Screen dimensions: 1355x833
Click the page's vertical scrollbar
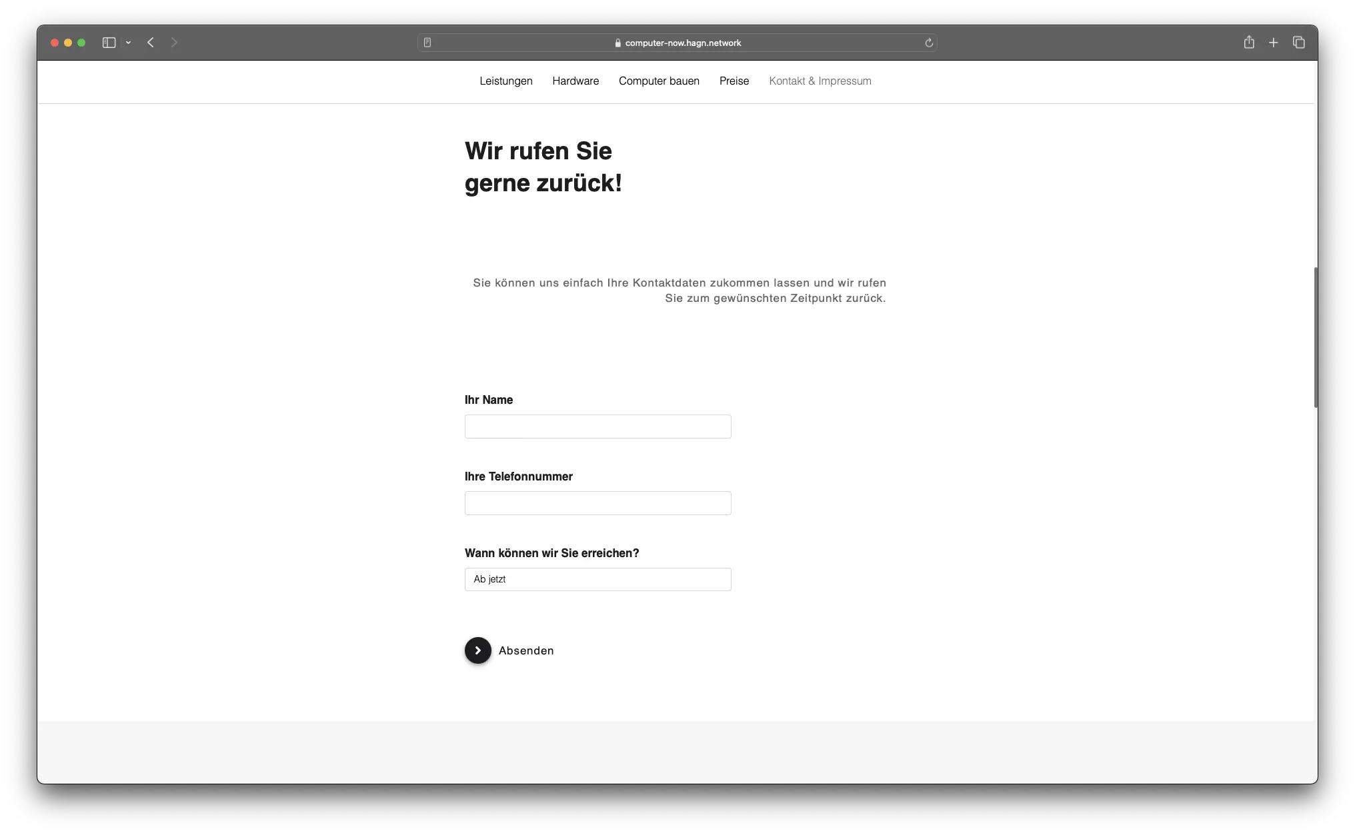tap(1315, 337)
